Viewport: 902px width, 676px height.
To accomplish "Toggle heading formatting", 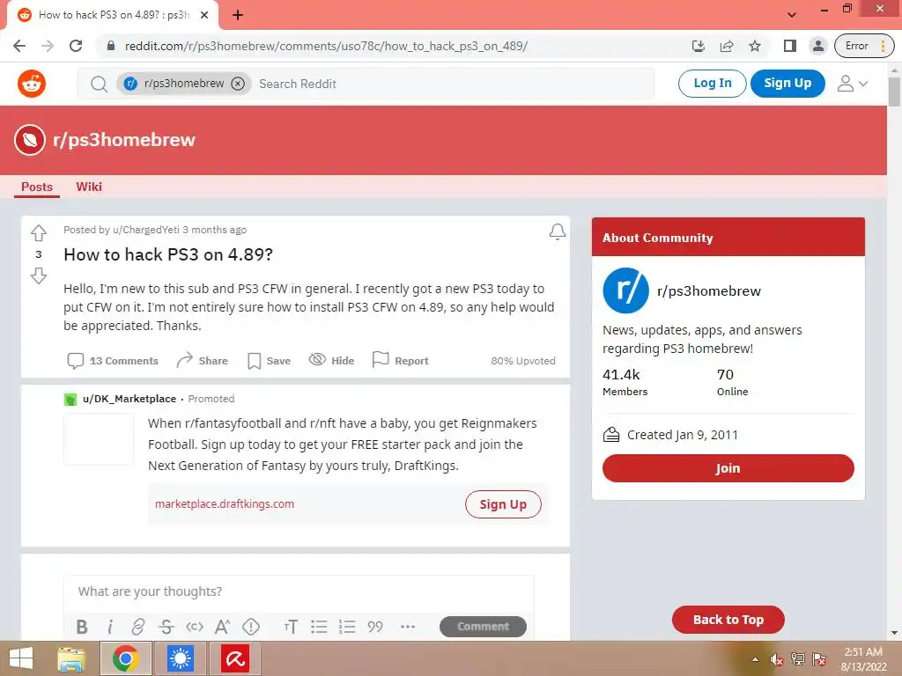I will click(291, 627).
